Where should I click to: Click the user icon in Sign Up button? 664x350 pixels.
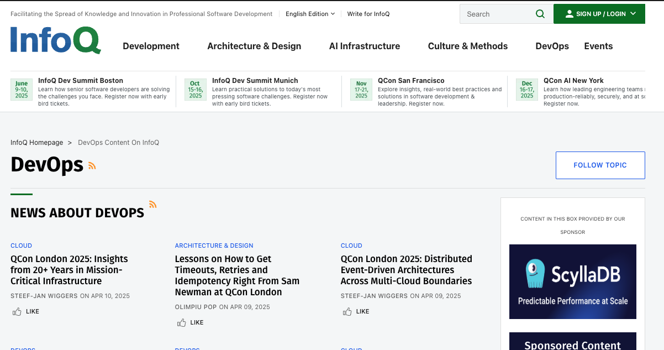click(569, 14)
